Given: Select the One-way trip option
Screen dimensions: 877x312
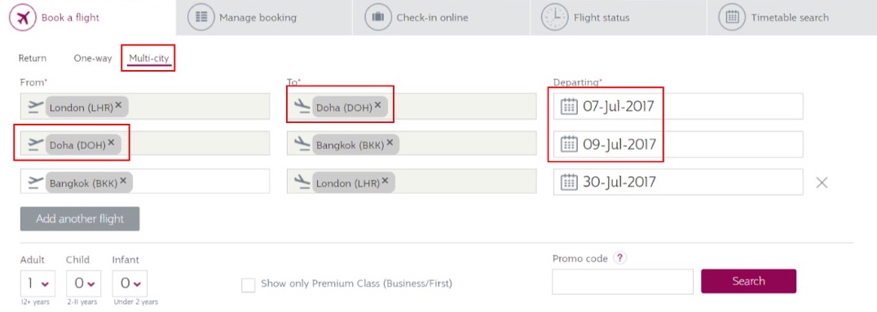Looking at the screenshot, I should coord(93,58).
